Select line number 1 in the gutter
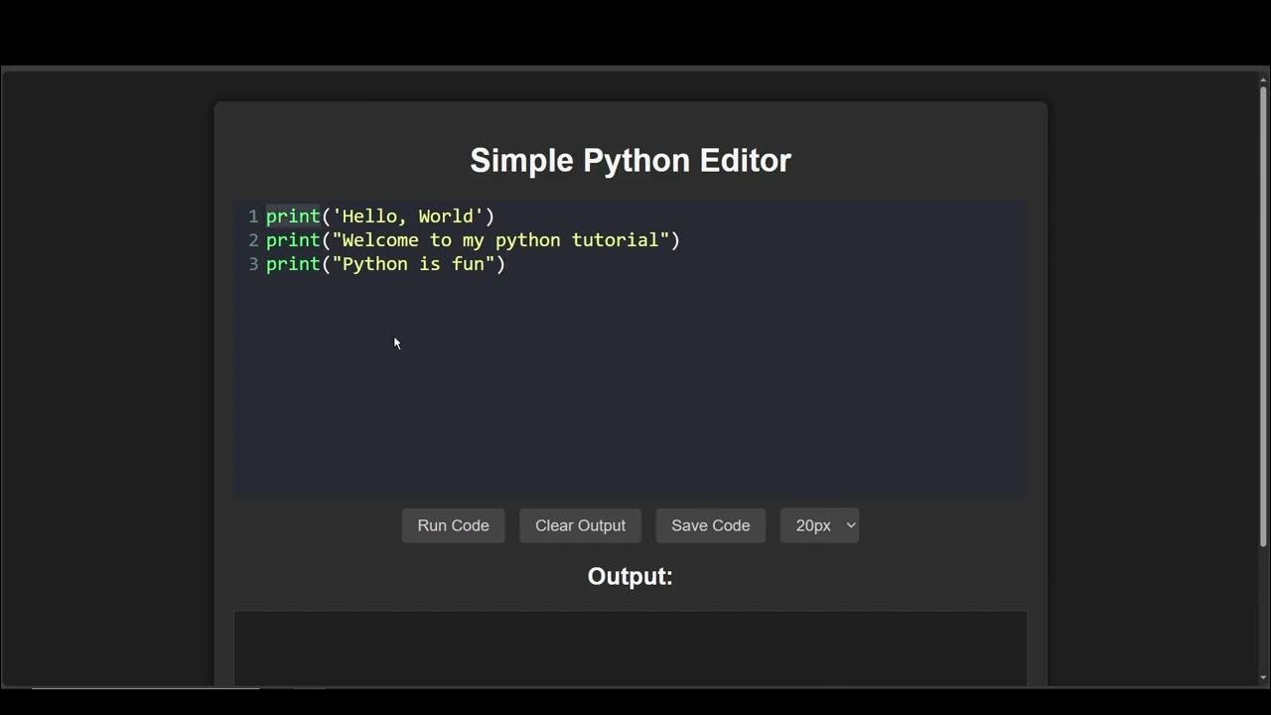Viewport: 1271px width, 715px height. (253, 216)
